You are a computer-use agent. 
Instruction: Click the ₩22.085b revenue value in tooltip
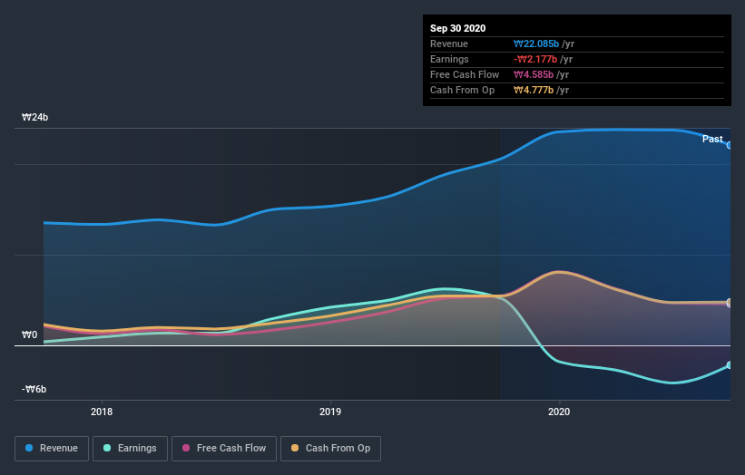pos(536,44)
